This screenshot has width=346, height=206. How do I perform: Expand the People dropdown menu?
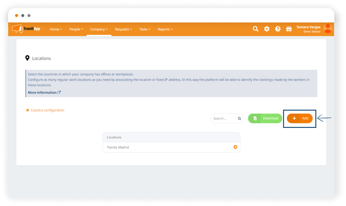tap(76, 29)
